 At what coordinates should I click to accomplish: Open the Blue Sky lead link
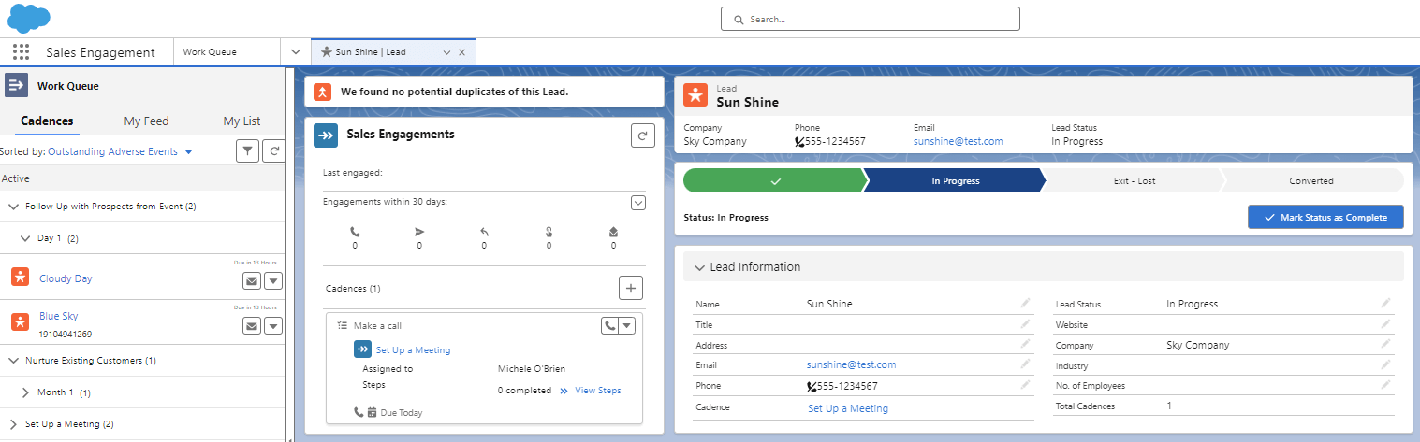point(58,316)
